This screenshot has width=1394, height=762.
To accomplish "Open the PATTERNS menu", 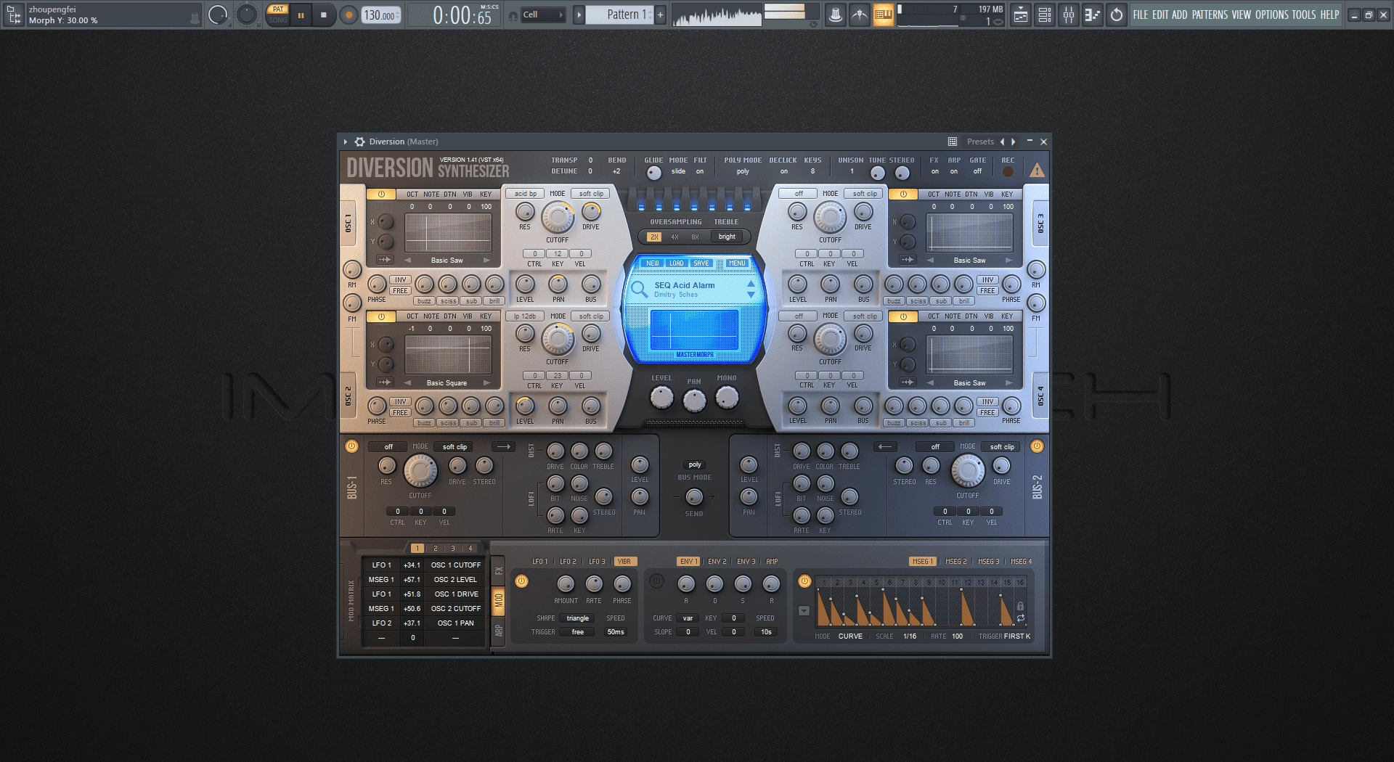I will click(x=1210, y=15).
